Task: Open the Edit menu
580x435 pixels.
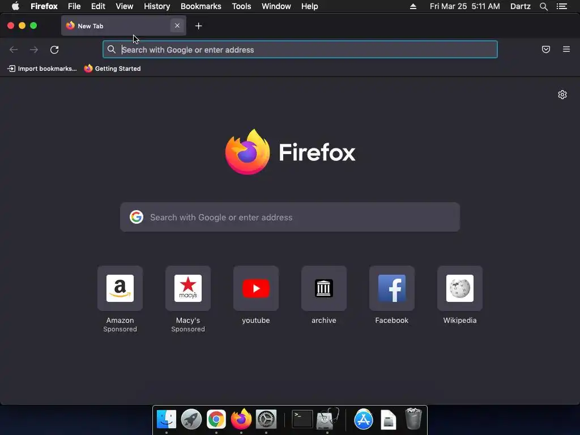Action: tap(98, 6)
